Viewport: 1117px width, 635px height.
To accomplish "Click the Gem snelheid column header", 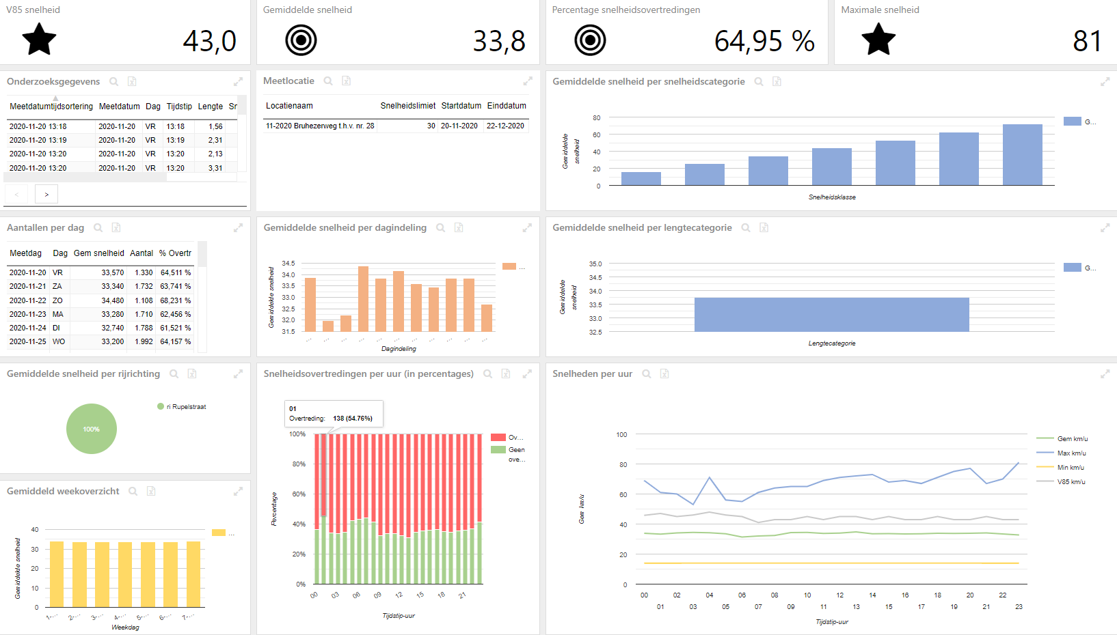I will [x=99, y=253].
